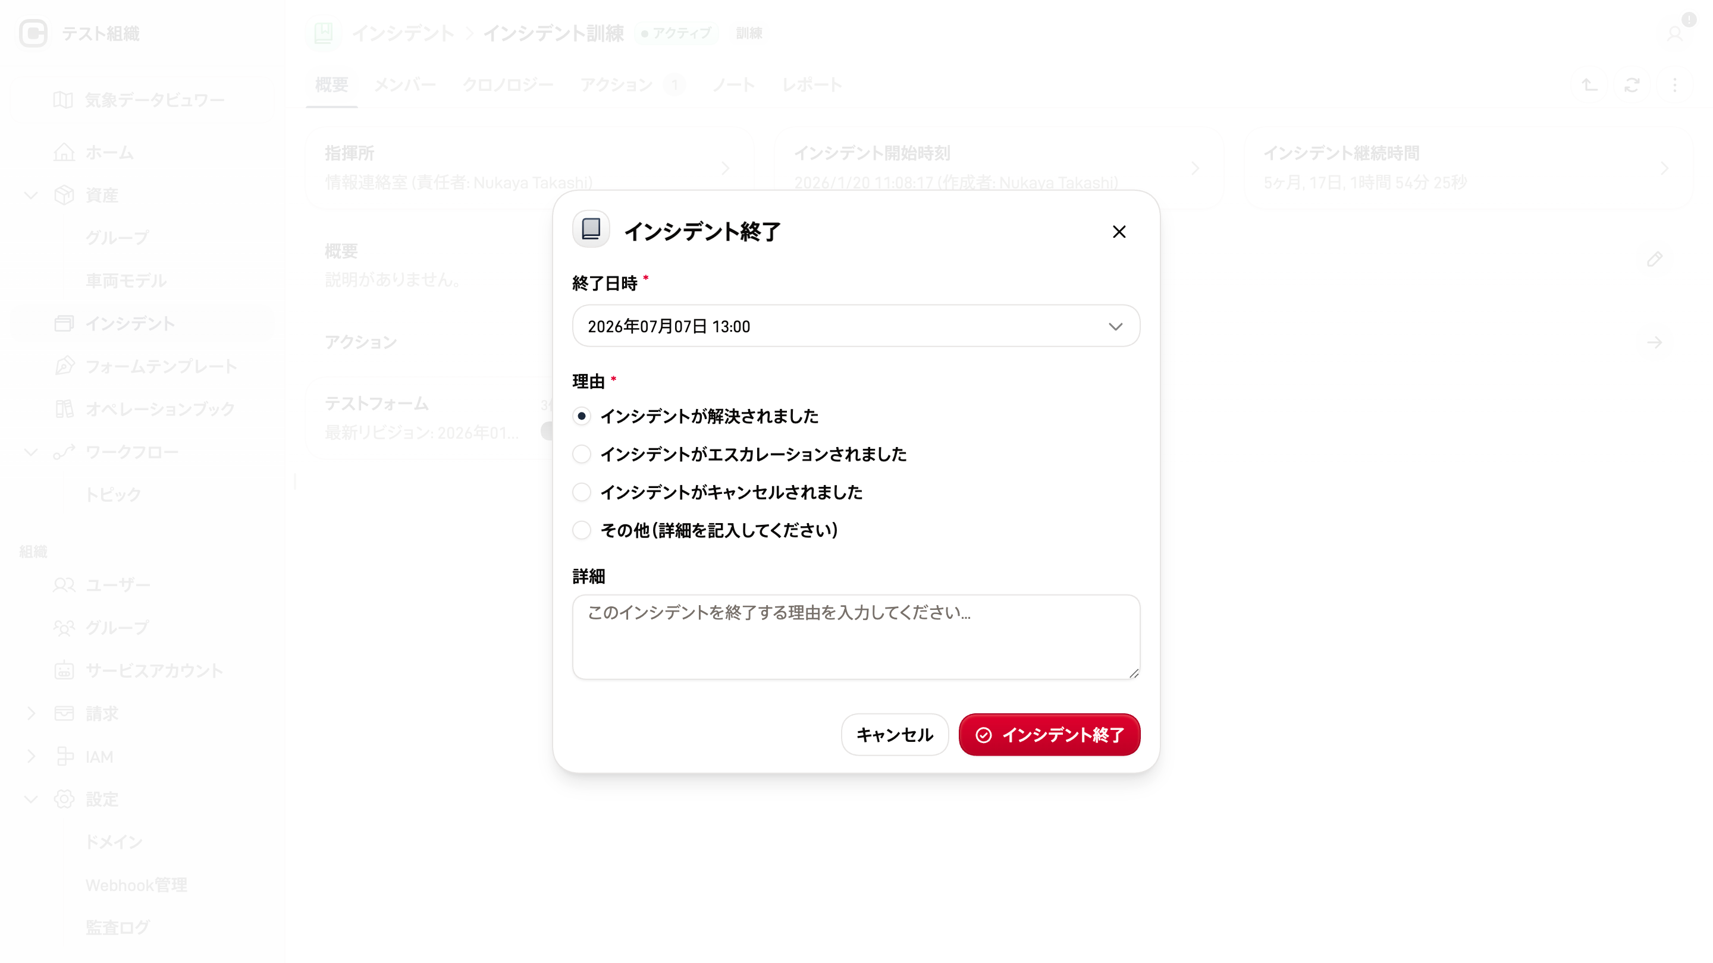Click the インシデント sidebar icon

tap(64, 323)
